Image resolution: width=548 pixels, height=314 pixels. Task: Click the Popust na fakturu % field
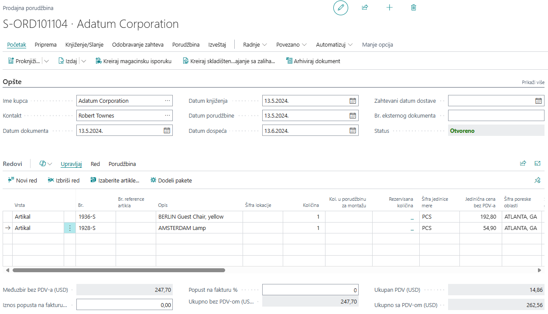click(x=310, y=290)
